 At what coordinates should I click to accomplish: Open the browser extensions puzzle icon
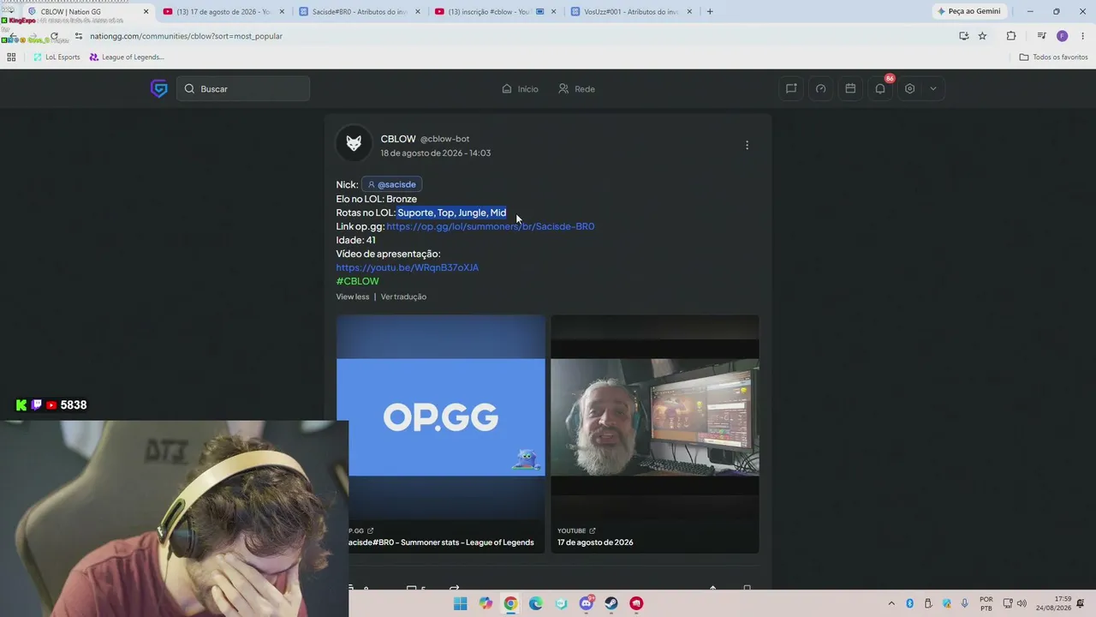1011,36
